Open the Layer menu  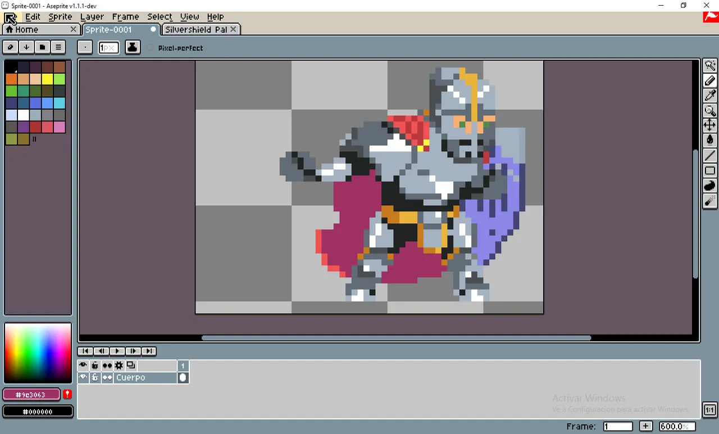point(92,17)
